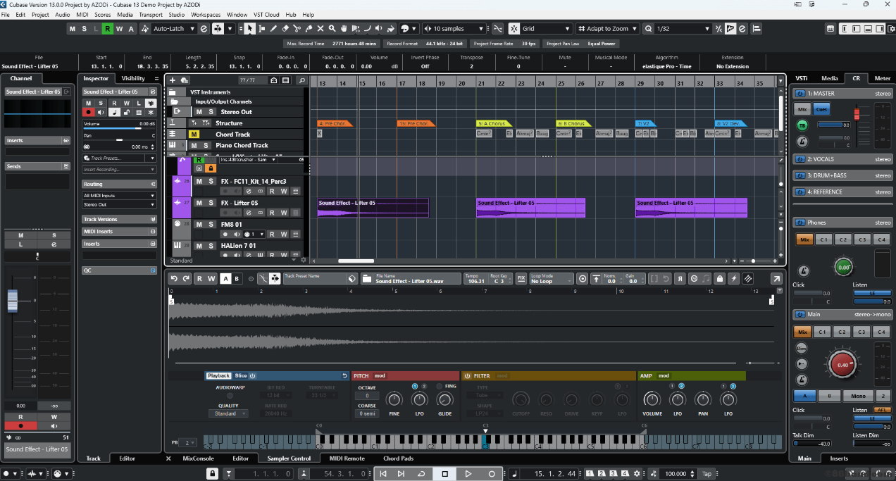The height and width of the screenshot is (481, 896).
Task: Switch to the MixConsole tab
Action: (x=197, y=458)
